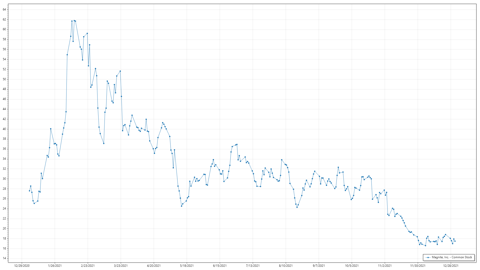Click the 11/30/2021 x-axis date label
The height and width of the screenshot is (270, 480).
[x=418, y=265]
